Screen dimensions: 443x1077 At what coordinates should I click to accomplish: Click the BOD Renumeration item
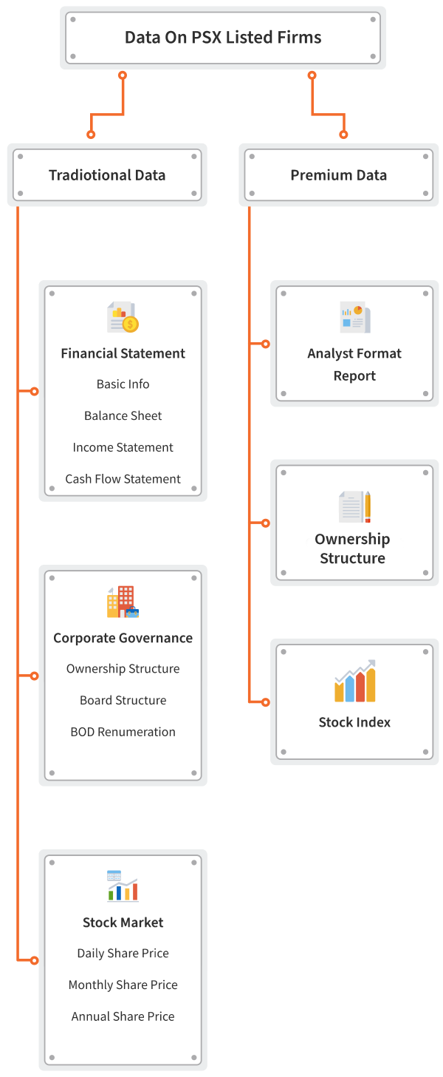pos(123,732)
